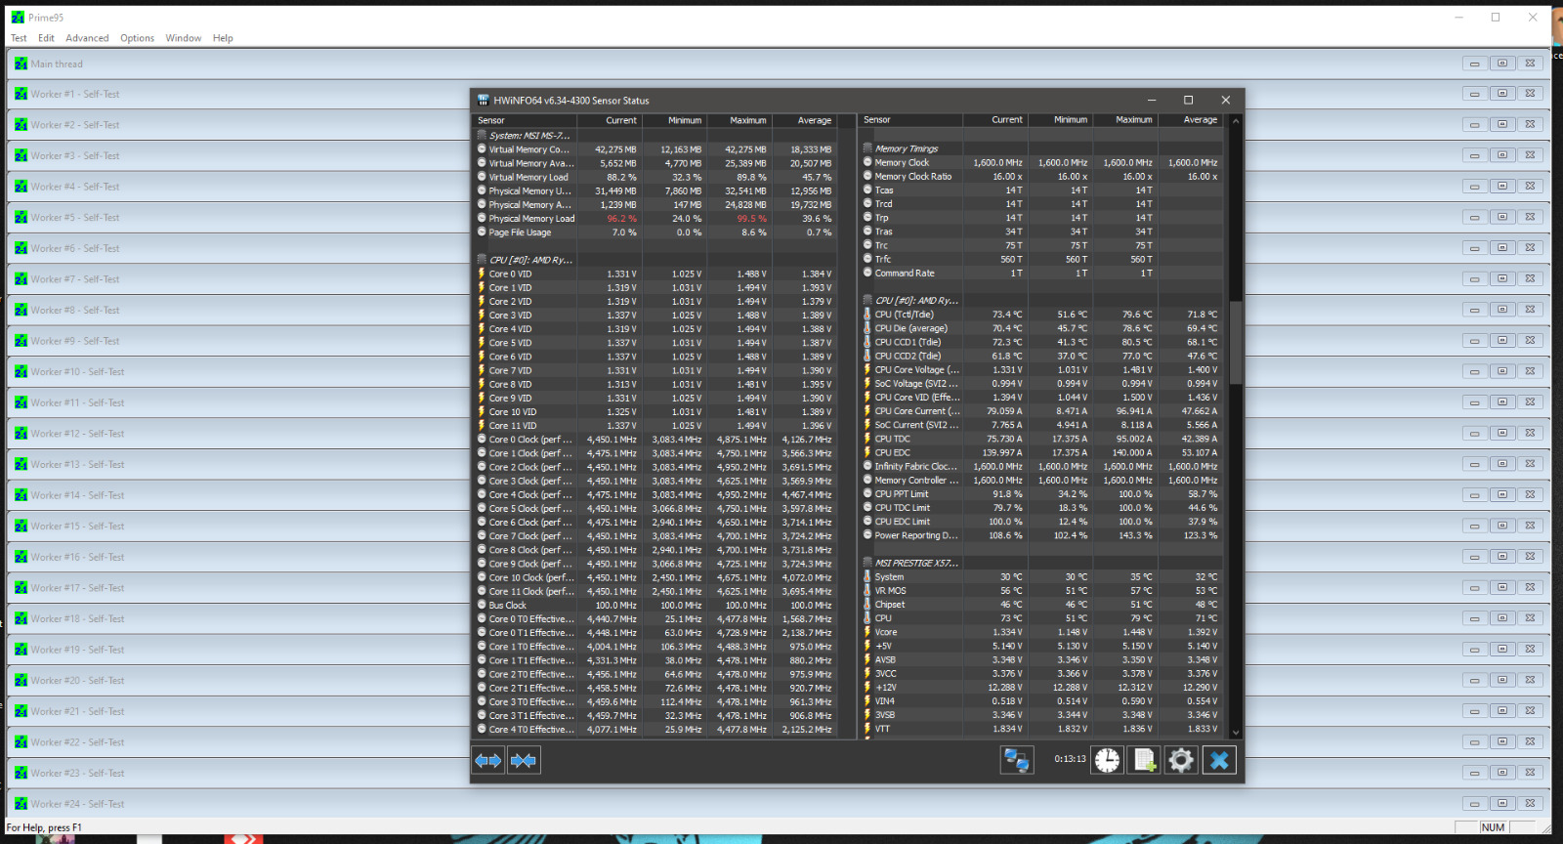Click the lightning bolt icon beside Core 0 VID
Image resolution: width=1563 pixels, height=844 pixels.
coord(482,274)
